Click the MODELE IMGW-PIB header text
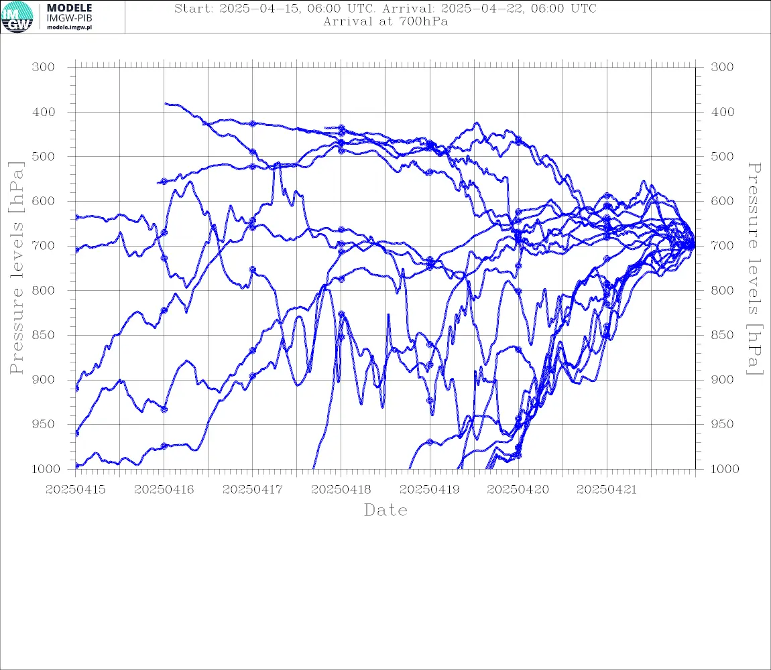 click(69, 13)
